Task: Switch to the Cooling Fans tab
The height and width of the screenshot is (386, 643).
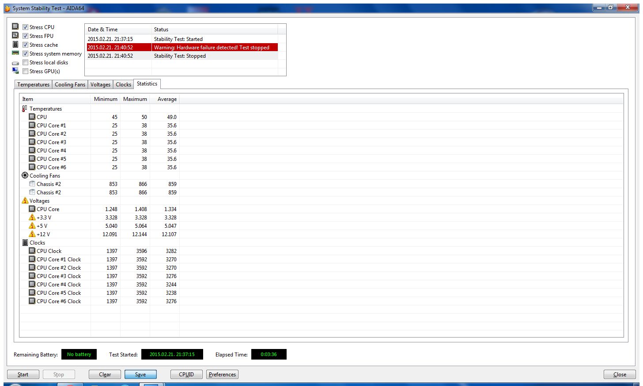Action: pos(70,85)
